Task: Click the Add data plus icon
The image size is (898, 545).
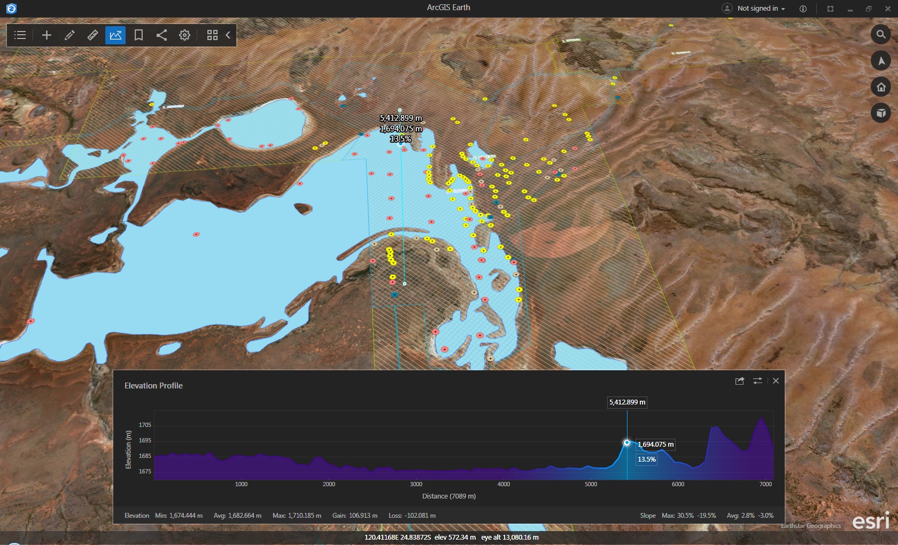Action: tap(47, 35)
